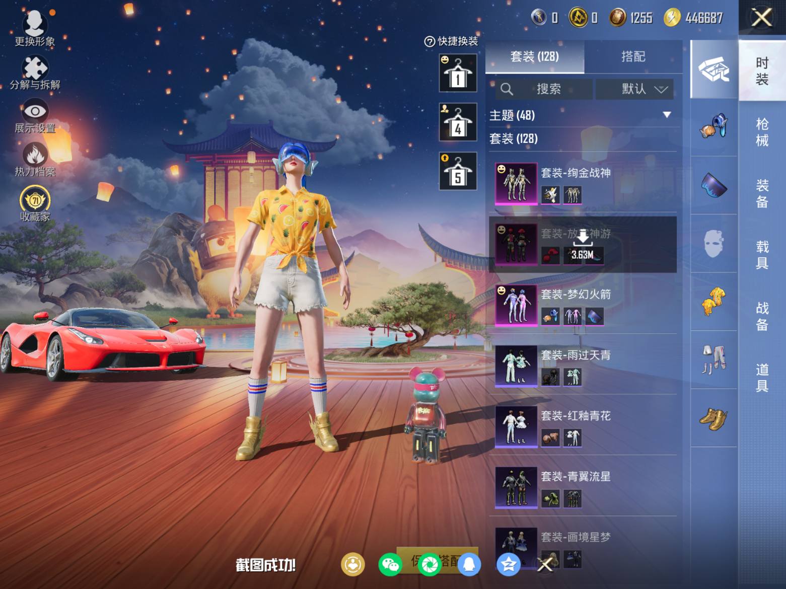Select the 套装-绚金战神 outfit thumbnail
This screenshot has width=786, height=589.
click(x=516, y=183)
